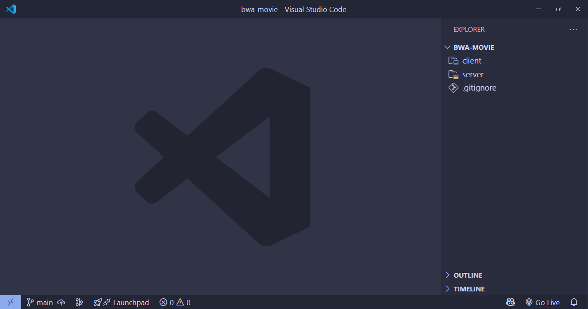
Task: Open Explorer views and more actions menu
Action: 573,30
